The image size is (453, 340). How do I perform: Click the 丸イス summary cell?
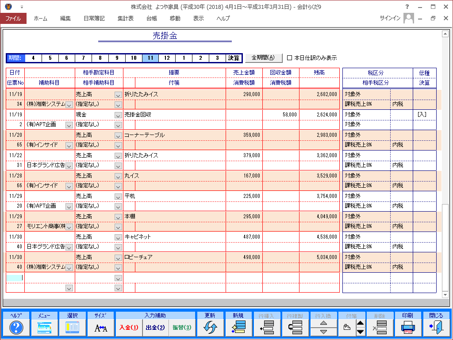point(174,175)
